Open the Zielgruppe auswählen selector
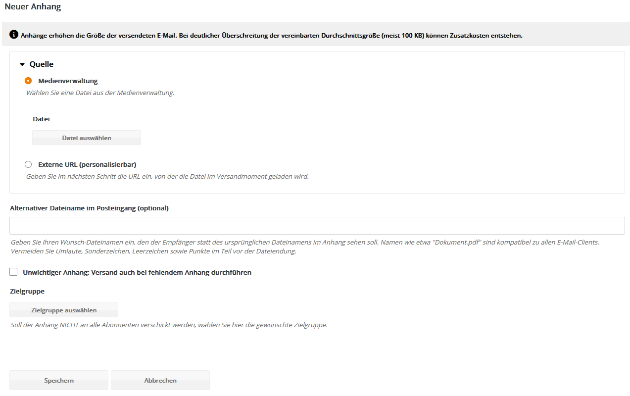 pyautogui.click(x=64, y=310)
